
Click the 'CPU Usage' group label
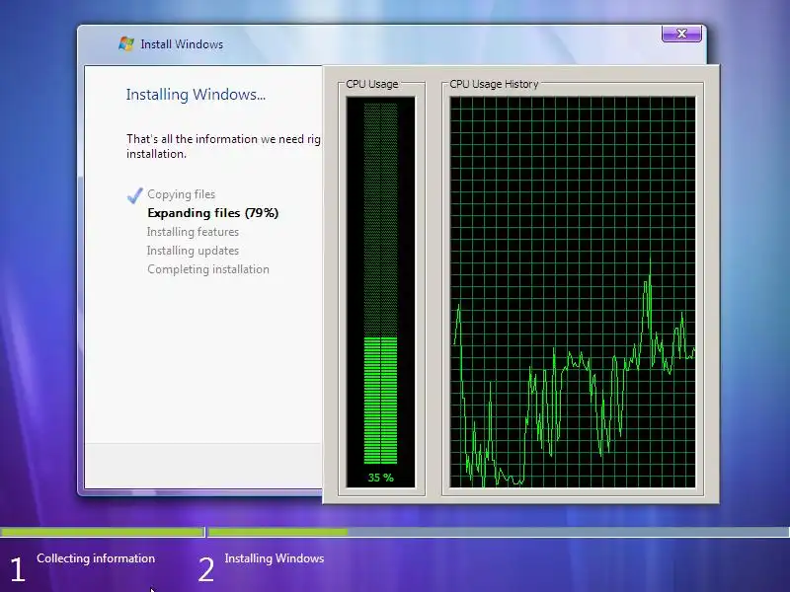[372, 84]
